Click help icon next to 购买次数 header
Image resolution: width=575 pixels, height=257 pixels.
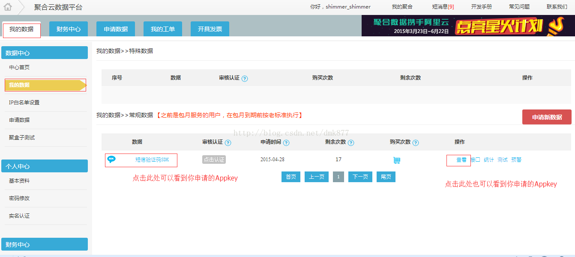[416, 143]
